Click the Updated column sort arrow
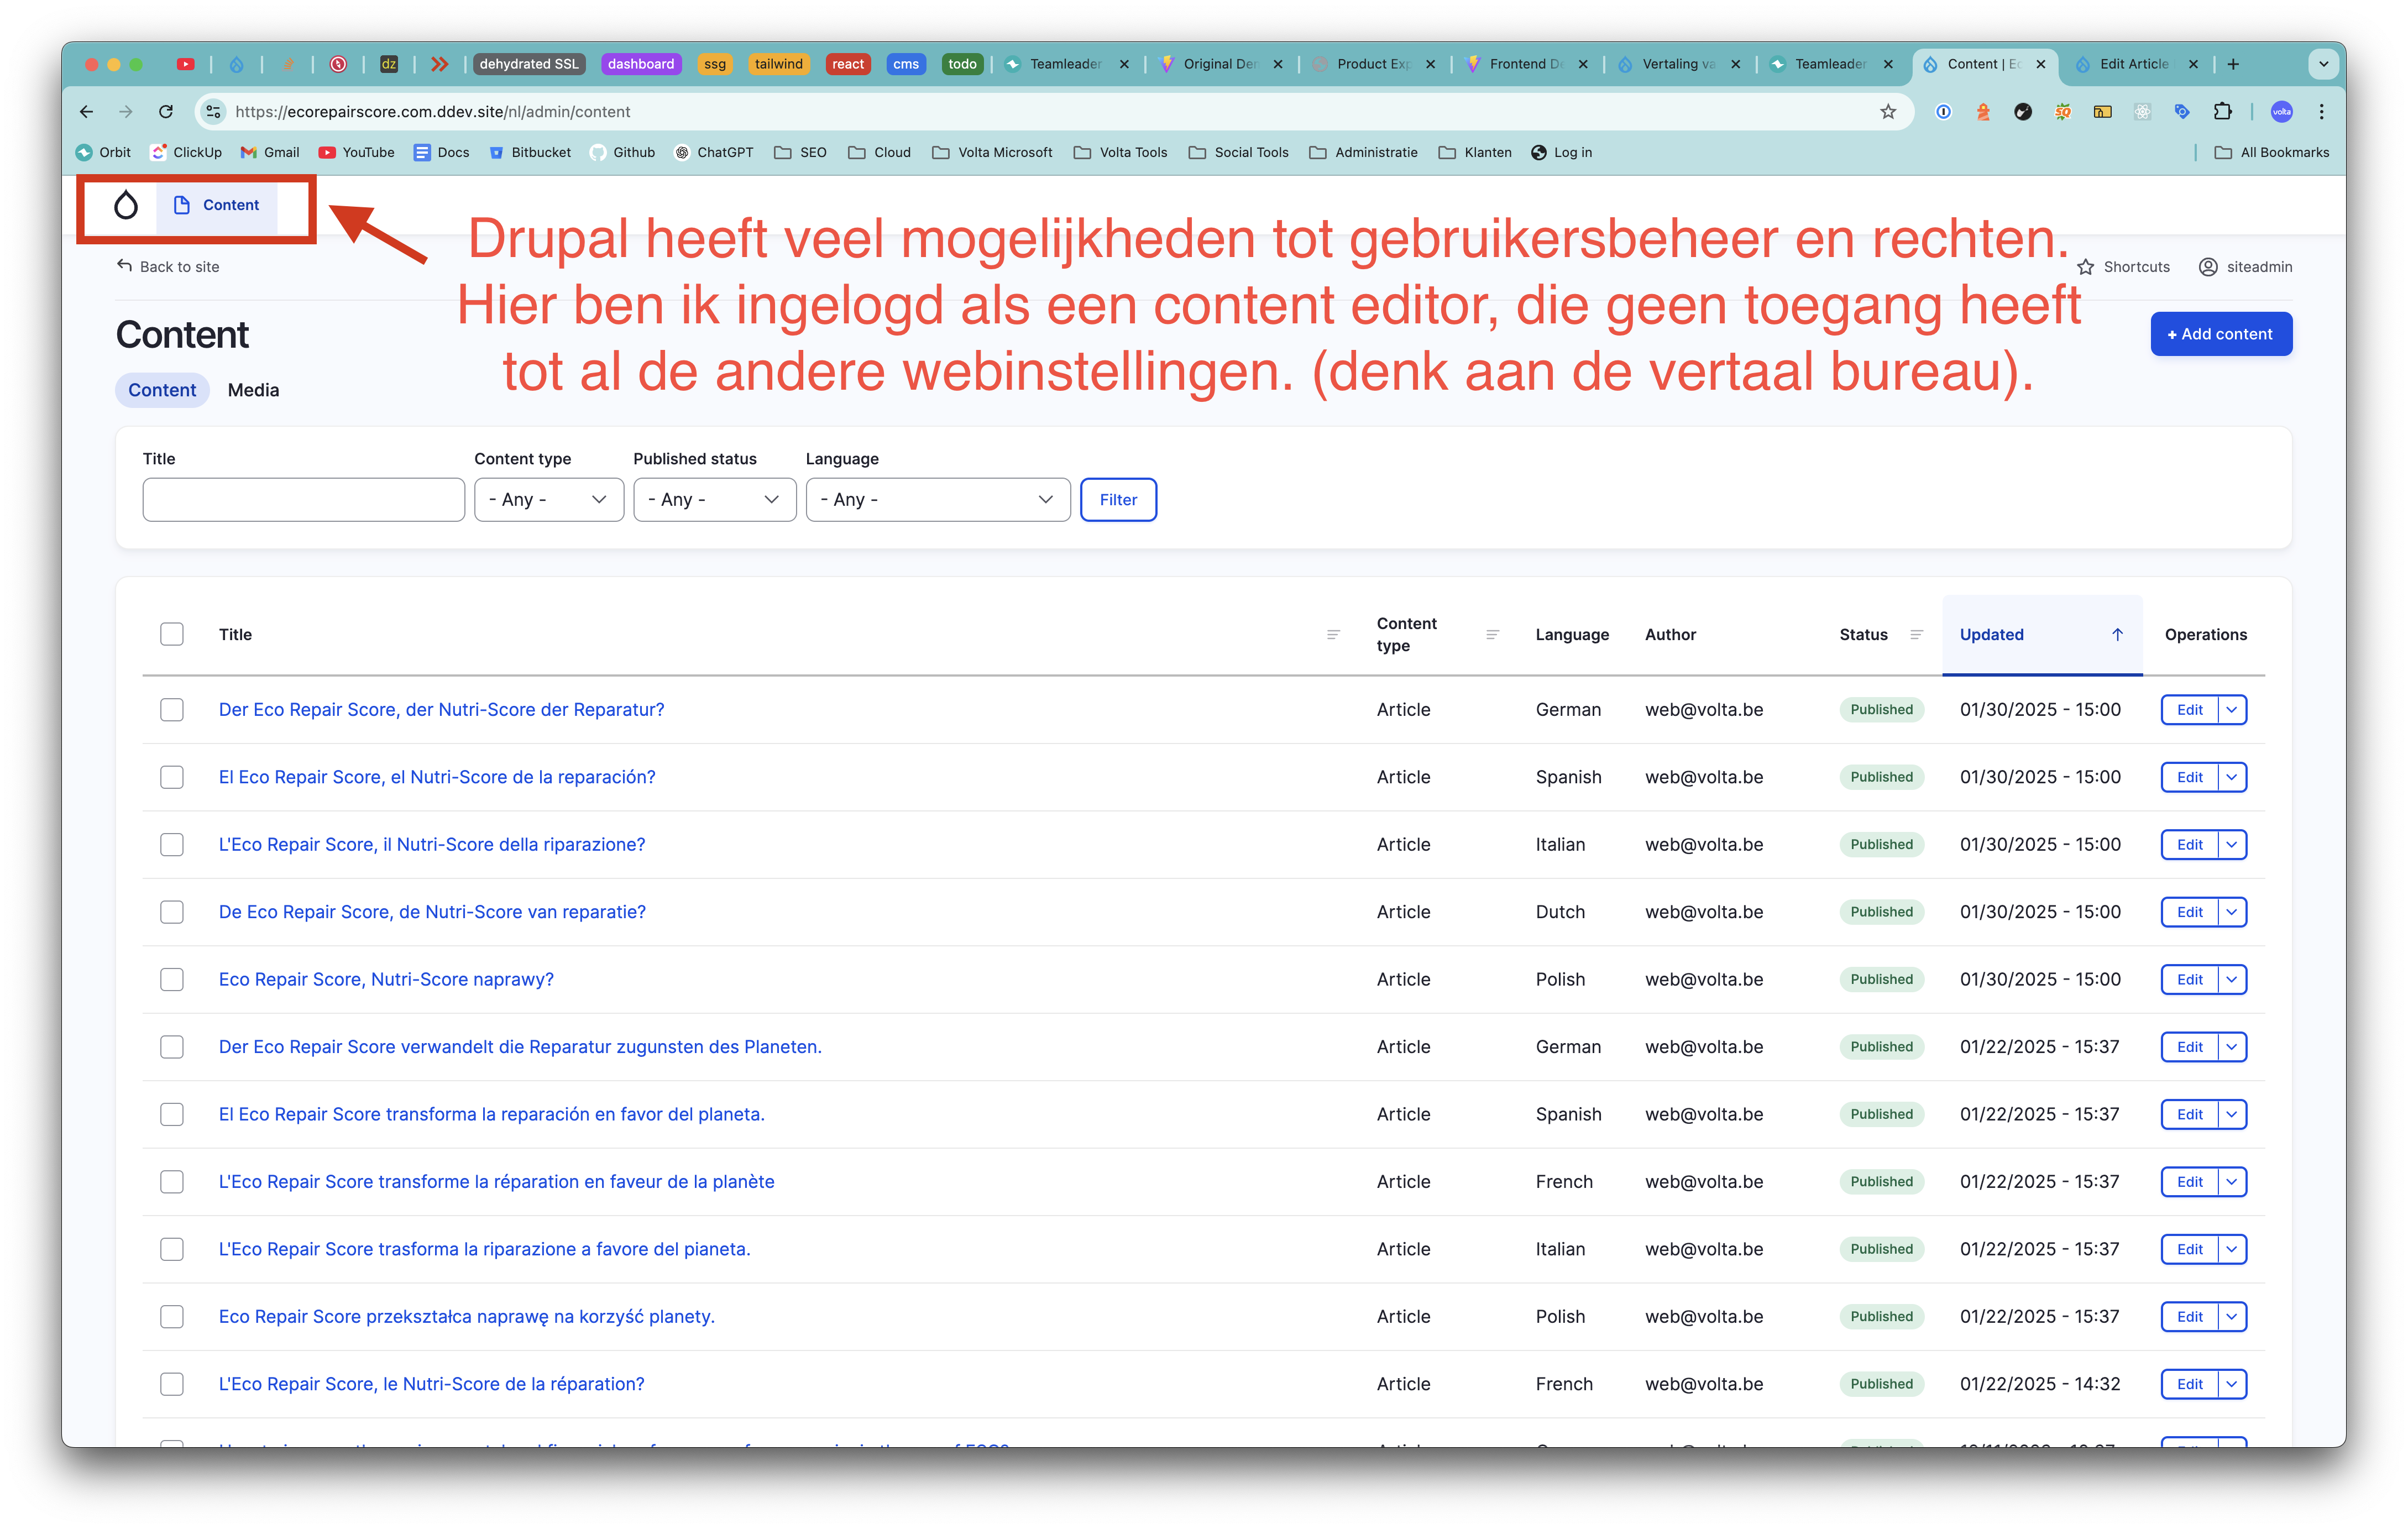Screen dimensions: 2408x1529 pyautogui.click(x=2117, y=635)
